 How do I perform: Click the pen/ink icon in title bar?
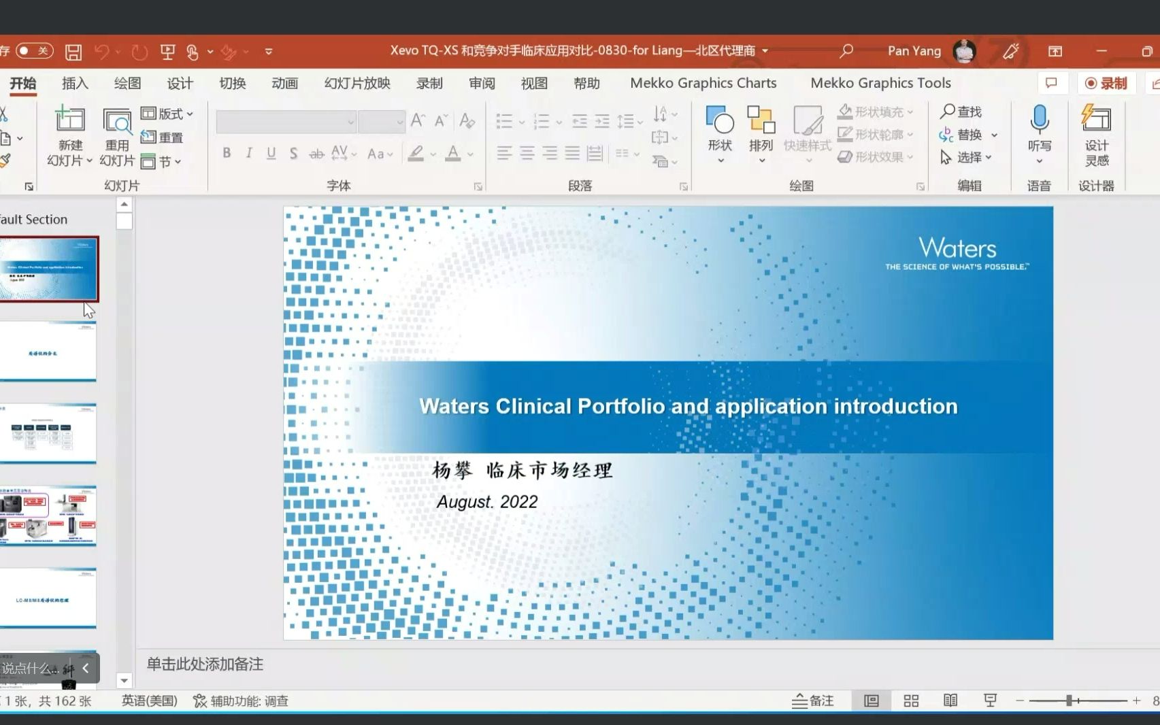1010,51
